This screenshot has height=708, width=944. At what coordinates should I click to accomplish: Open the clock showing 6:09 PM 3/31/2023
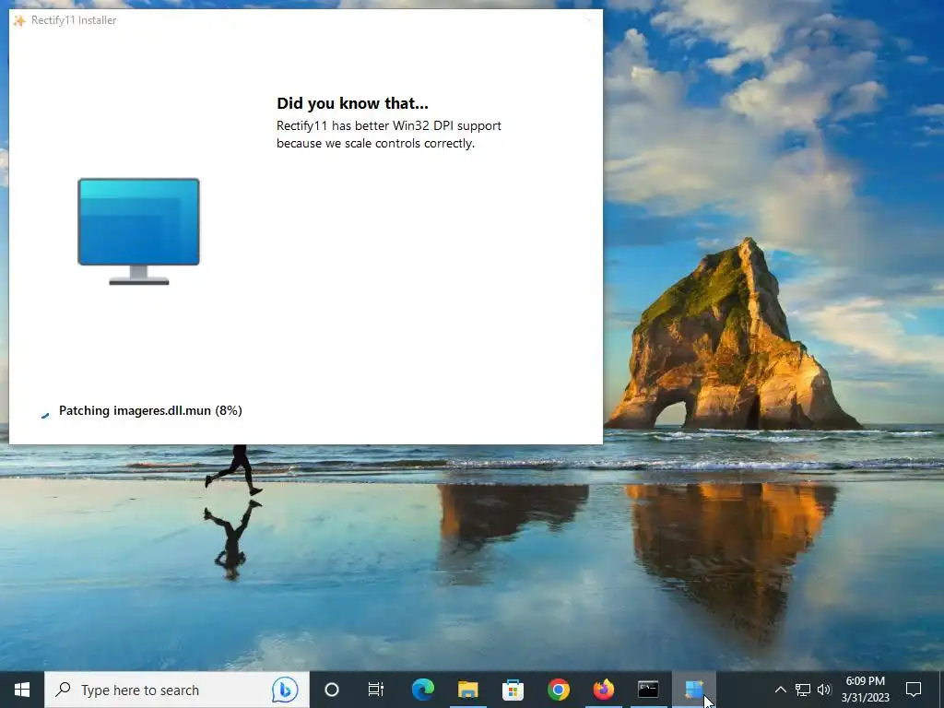(x=865, y=690)
